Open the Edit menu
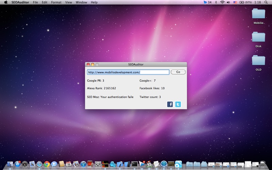Viewport: 272px width, 170px height. pos(45,2)
